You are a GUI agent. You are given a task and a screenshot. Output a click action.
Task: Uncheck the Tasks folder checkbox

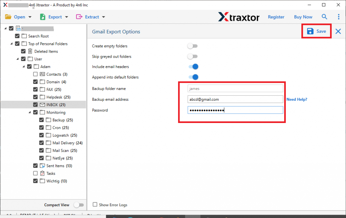click(x=35, y=173)
